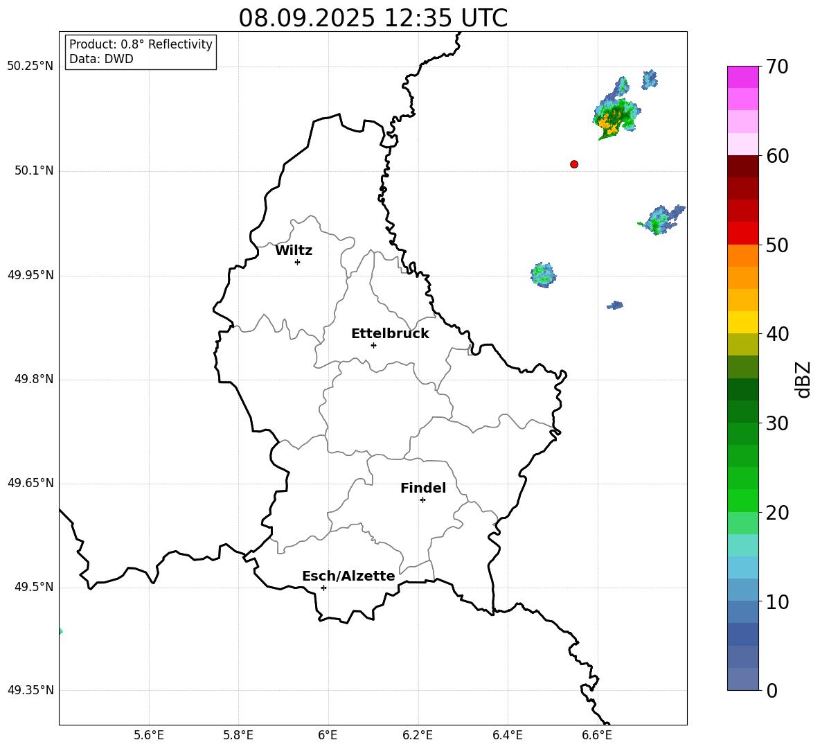Click the Wiltz town label
Image resolution: width=820 pixels, height=749 pixels.
pos(294,251)
